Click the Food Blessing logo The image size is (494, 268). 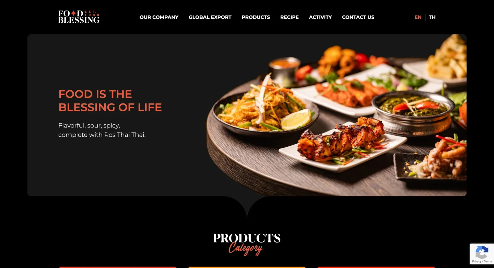point(79,17)
